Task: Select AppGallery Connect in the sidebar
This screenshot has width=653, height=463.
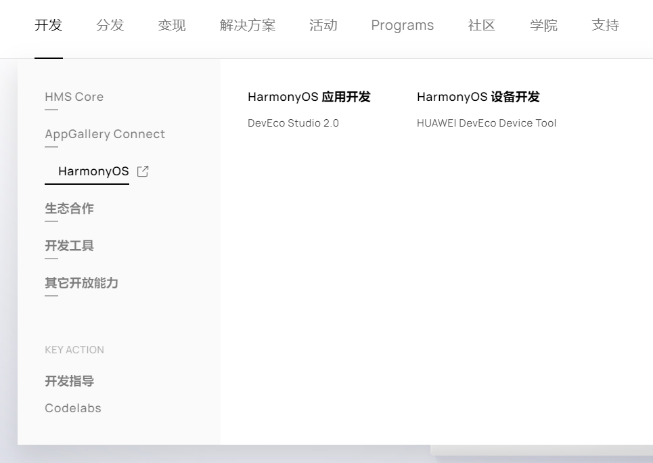Action: coord(105,134)
